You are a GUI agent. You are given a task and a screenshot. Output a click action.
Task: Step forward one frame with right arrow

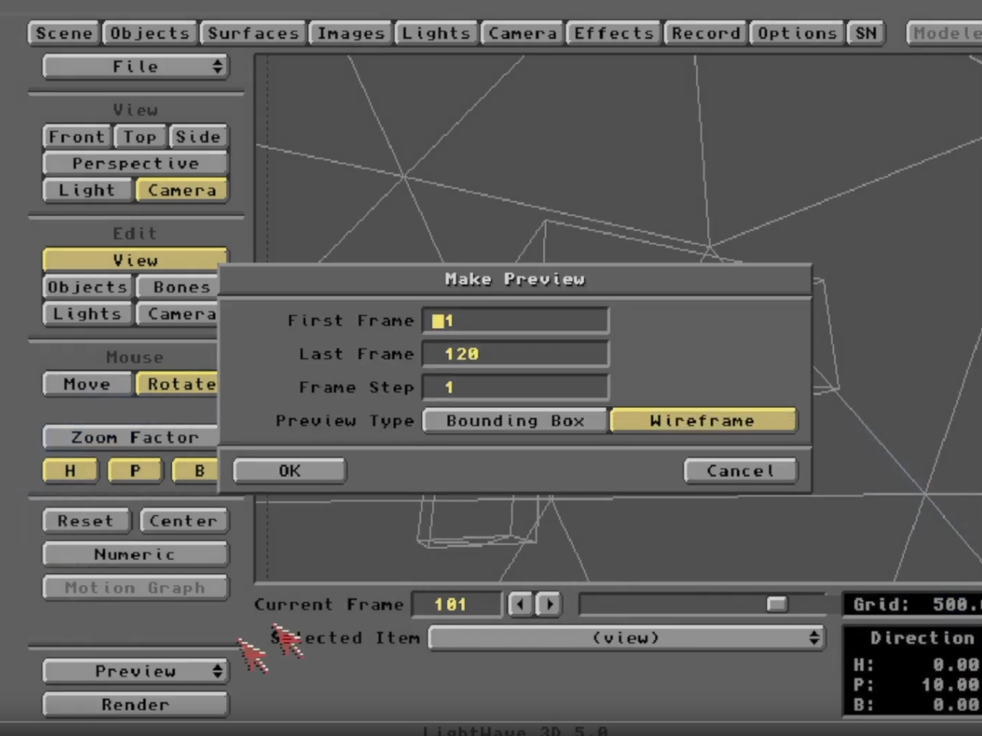549,604
